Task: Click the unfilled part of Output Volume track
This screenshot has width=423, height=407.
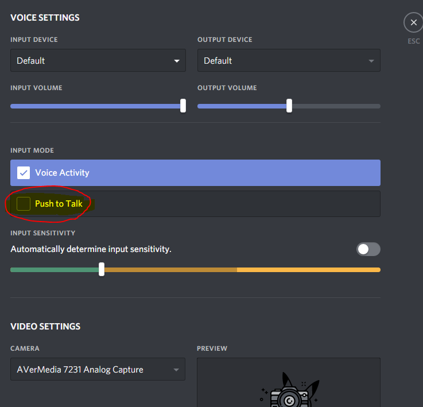Action: click(x=336, y=106)
